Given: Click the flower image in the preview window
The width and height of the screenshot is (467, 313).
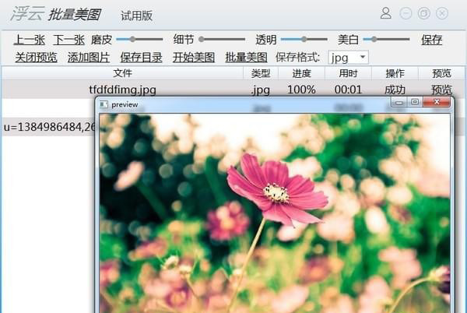Looking at the screenshot, I should point(275,213).
